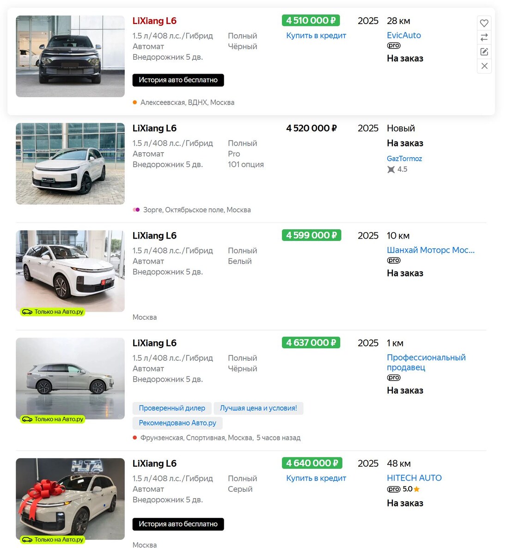
Task: Open the GazTormoz seller page
Action: pyautogui.click(x=404, y=158)
